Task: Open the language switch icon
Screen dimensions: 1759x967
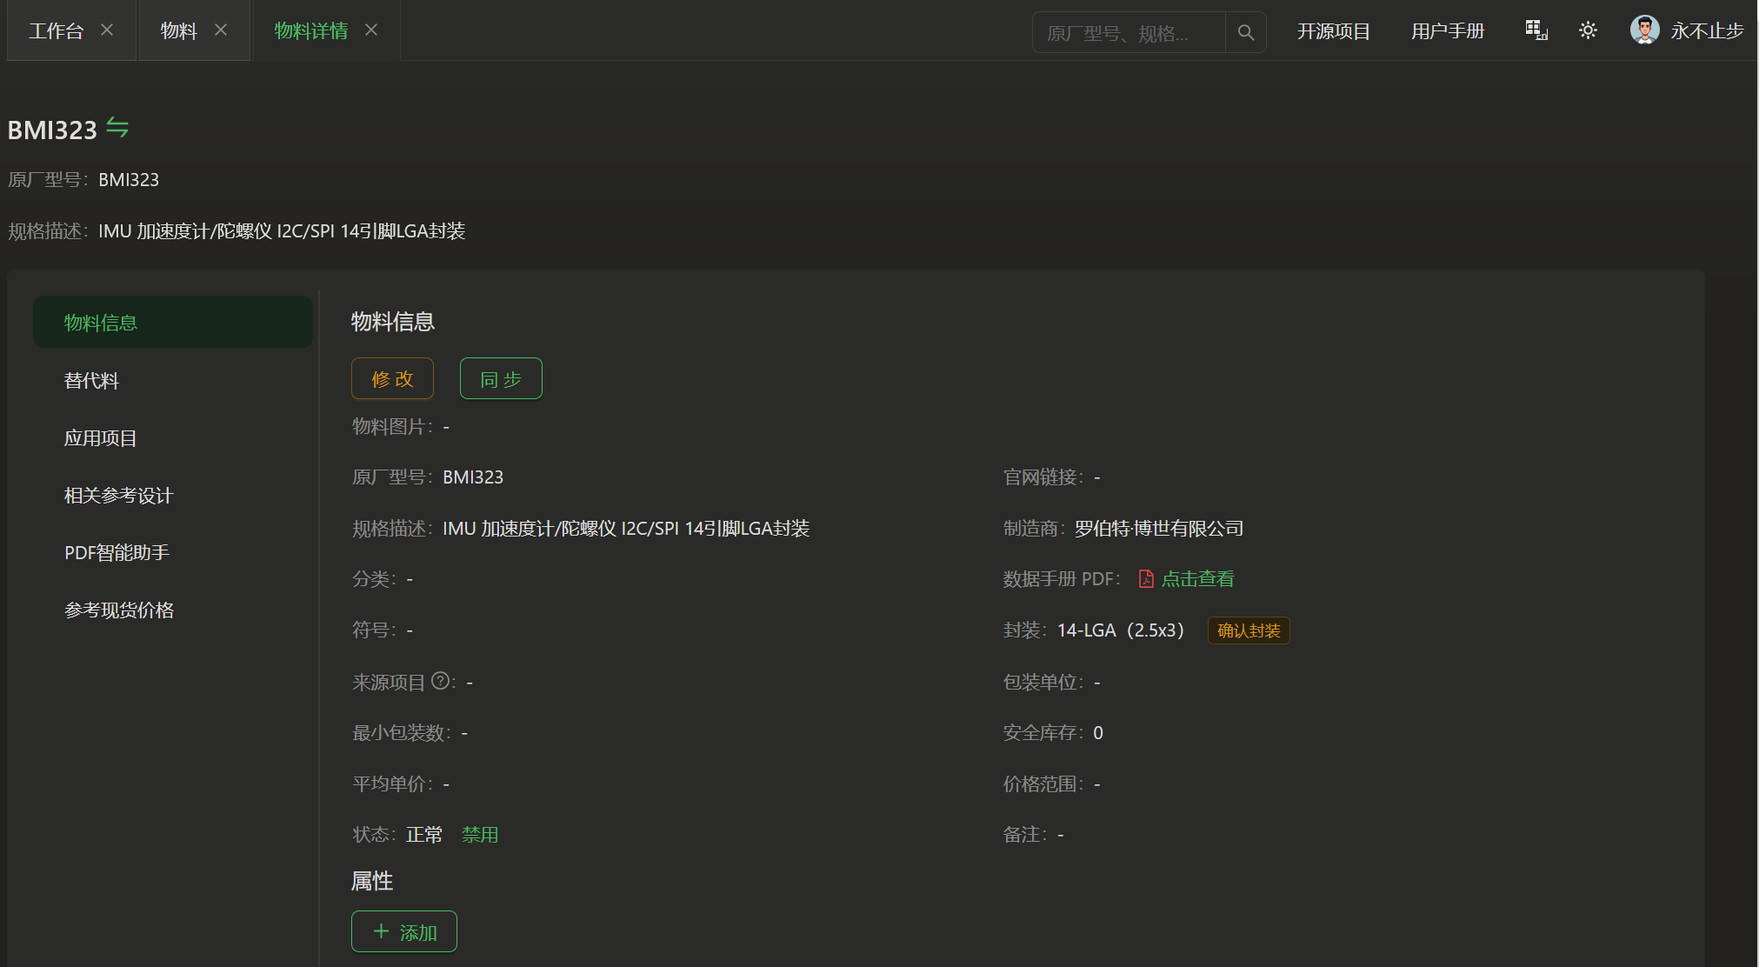Action: coord(1536,29)
